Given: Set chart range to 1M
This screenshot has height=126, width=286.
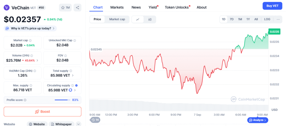Looking at the screenshot, I should [x=240, y=19].
